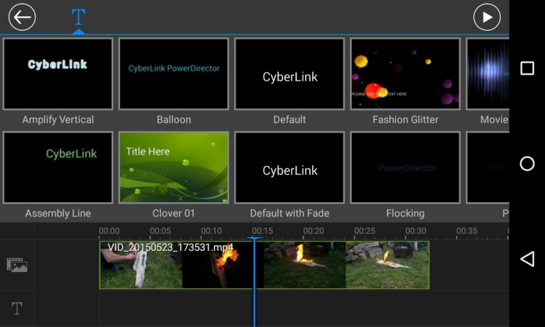Click the 00:20 ruler mark

click(x=313, y=231)
